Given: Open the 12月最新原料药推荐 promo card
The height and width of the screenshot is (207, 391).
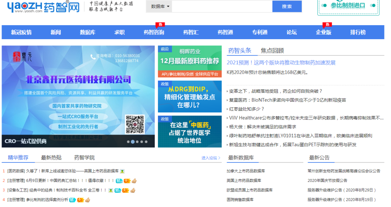Looking at the screenshot, I should click(x=190, y=62).
